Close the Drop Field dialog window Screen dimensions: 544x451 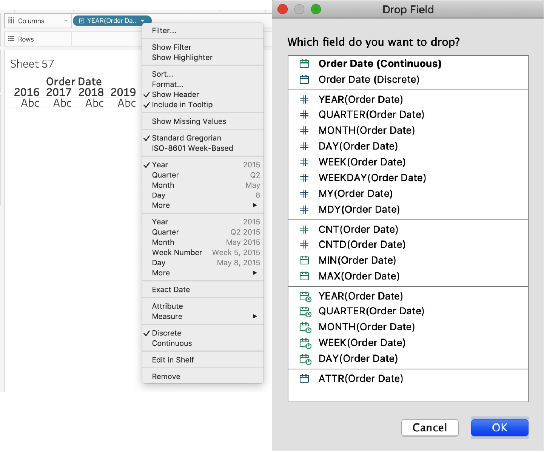[x=283, y=9]
